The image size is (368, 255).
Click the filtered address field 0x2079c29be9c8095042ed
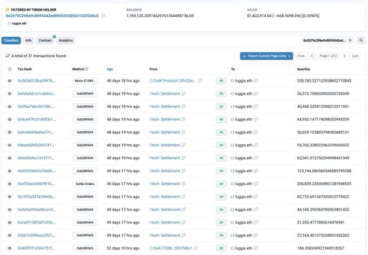pos(323,41)
